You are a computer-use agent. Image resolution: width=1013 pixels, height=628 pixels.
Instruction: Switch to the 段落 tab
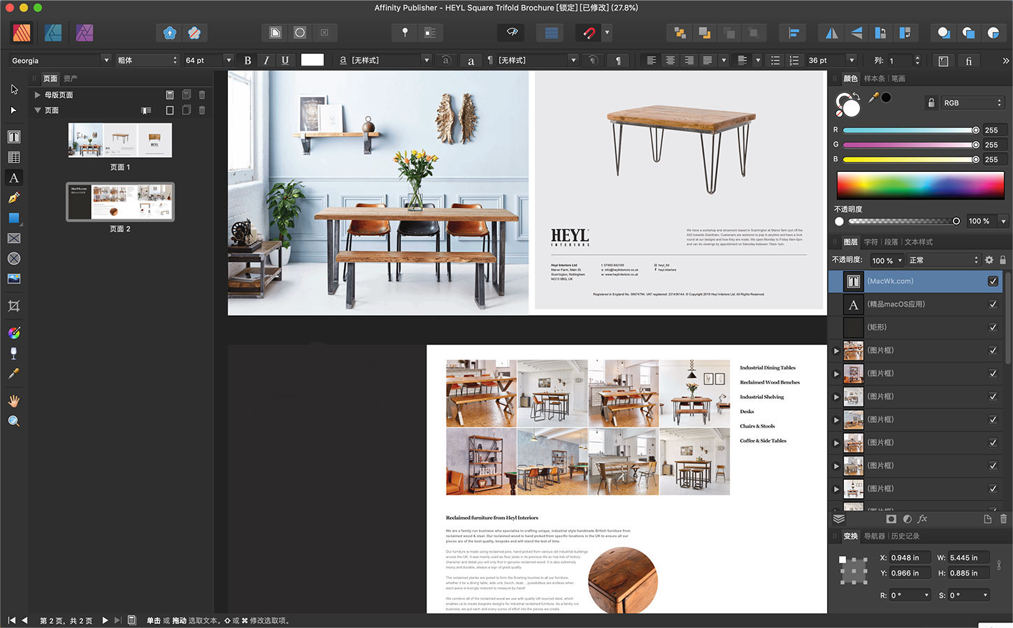pyautogui.click(x=891, y=242)
